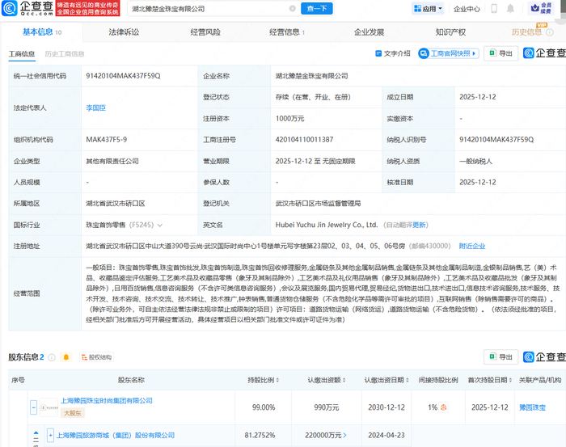Sort shareholders by 持股比例 column
The width and height of the screenshot is (566, 447).
278,379
